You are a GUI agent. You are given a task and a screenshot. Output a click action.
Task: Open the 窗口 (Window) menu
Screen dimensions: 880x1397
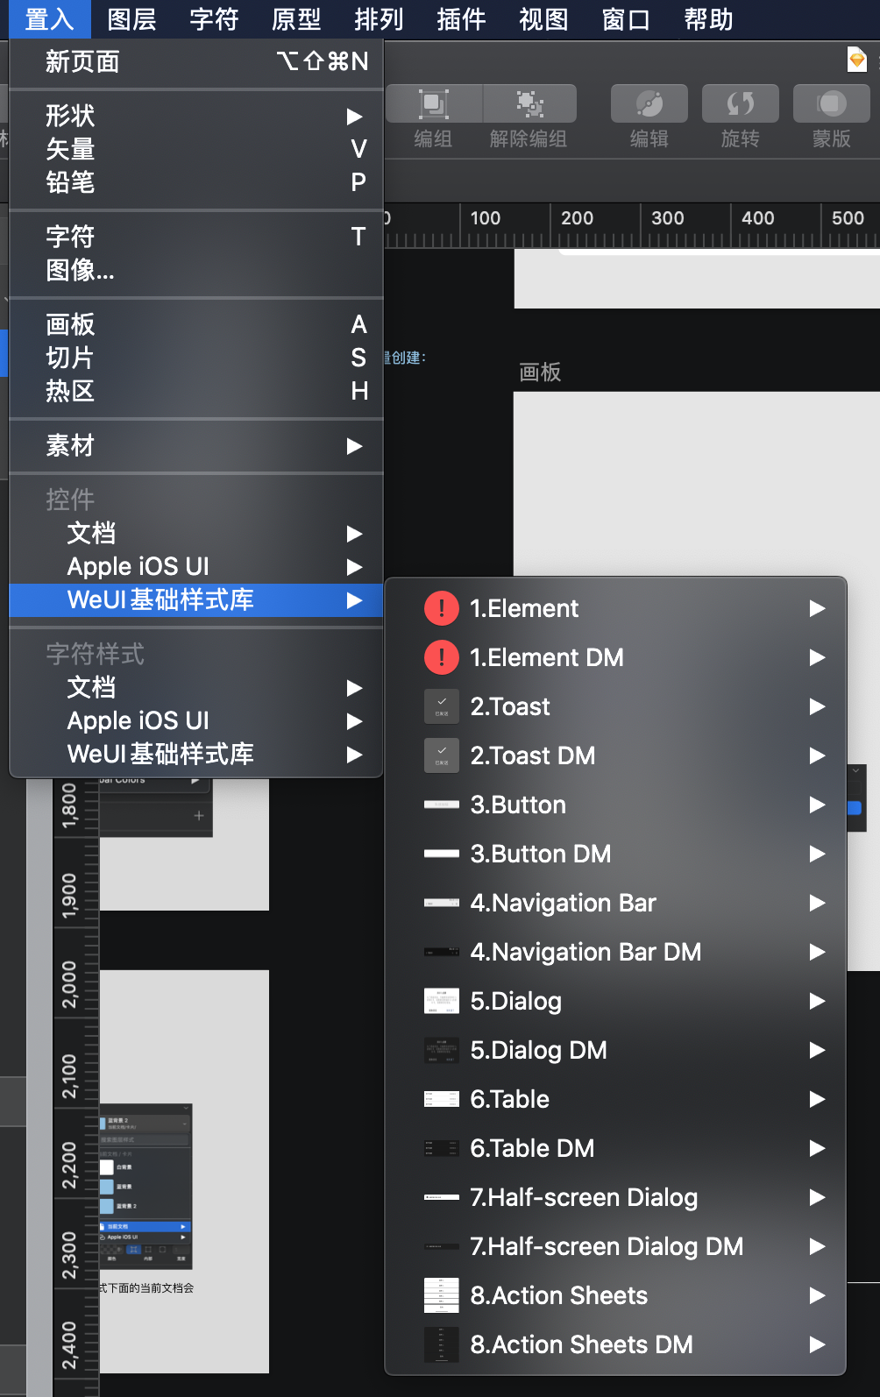(x=626, y=19)
